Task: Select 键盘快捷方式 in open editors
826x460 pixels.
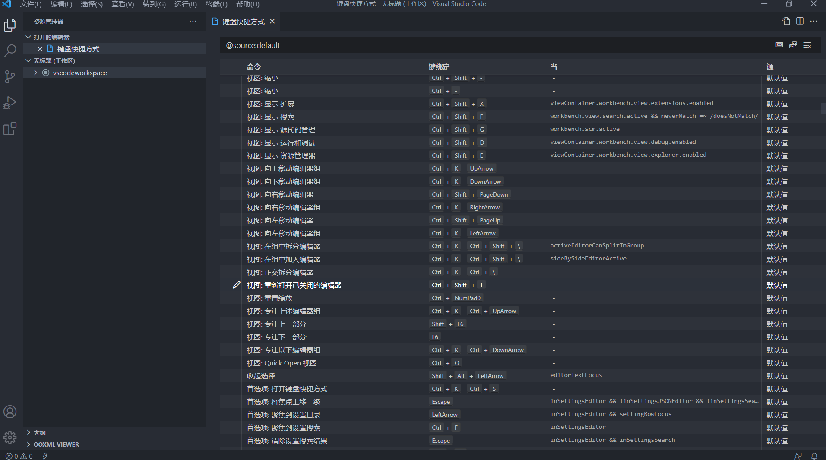Action: coord(114,49)
